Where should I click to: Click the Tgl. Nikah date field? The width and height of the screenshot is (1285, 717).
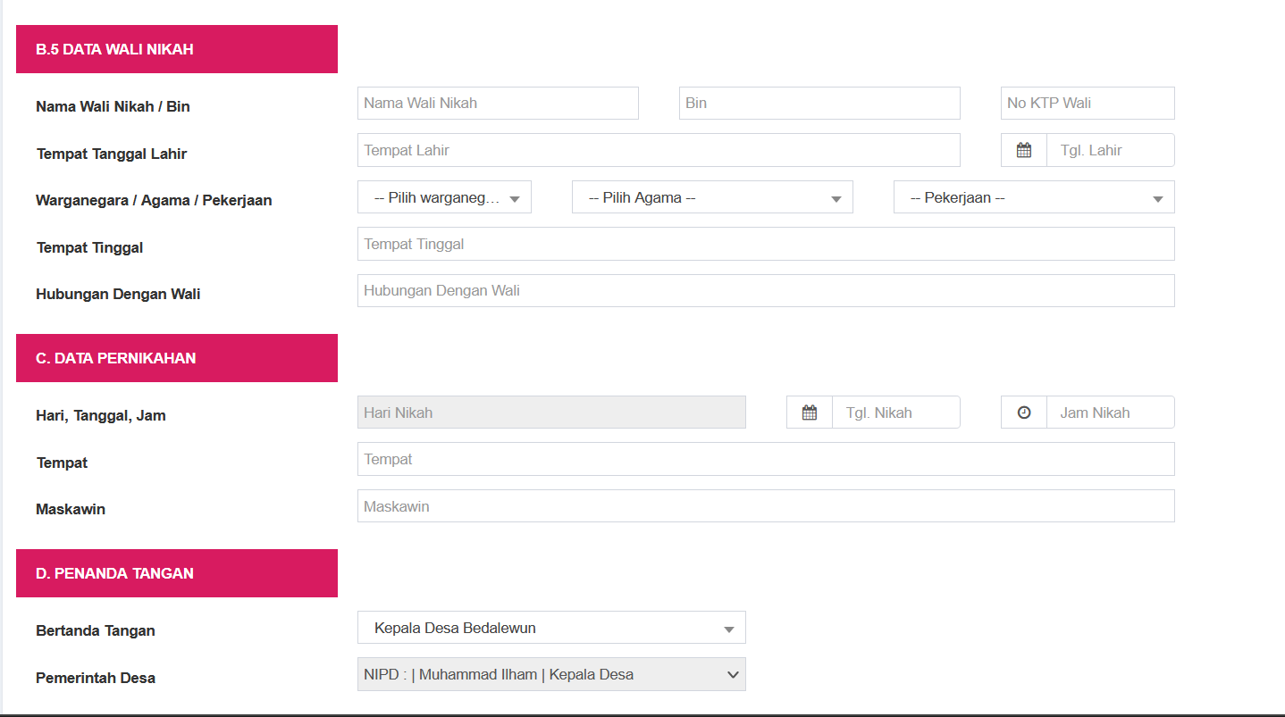click(x=896, y=412)
